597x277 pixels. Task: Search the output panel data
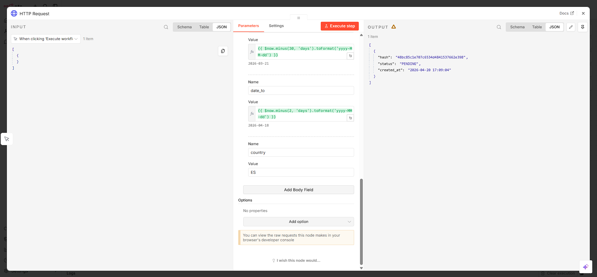(x=499, y=27)
